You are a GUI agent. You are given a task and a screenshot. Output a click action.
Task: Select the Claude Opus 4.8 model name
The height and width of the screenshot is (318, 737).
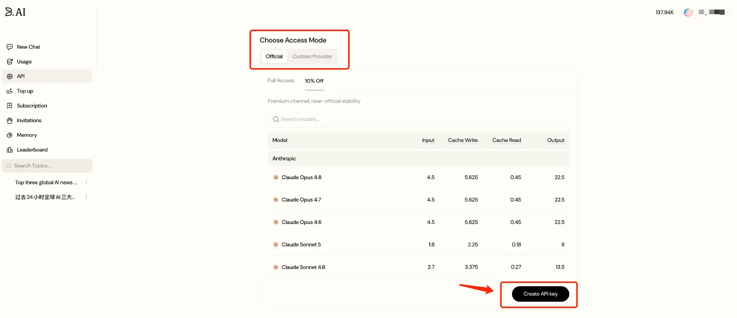point(301,177)
